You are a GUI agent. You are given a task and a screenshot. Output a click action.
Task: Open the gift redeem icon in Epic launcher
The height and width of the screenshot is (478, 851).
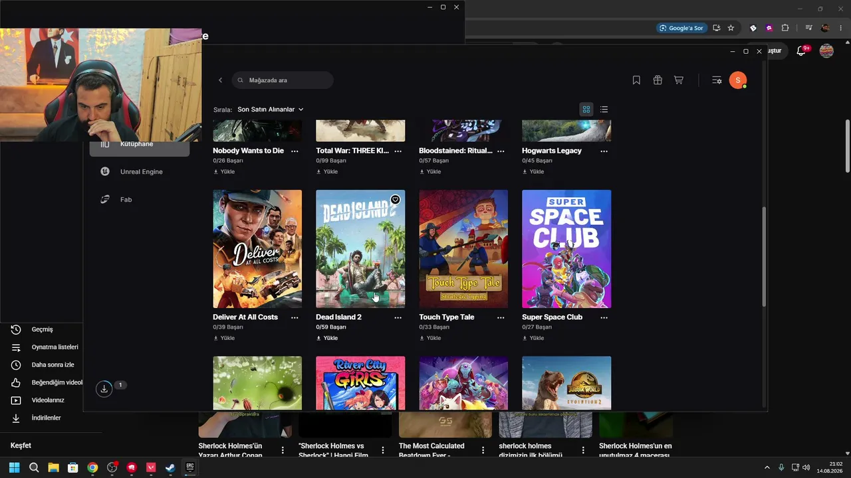658,80
